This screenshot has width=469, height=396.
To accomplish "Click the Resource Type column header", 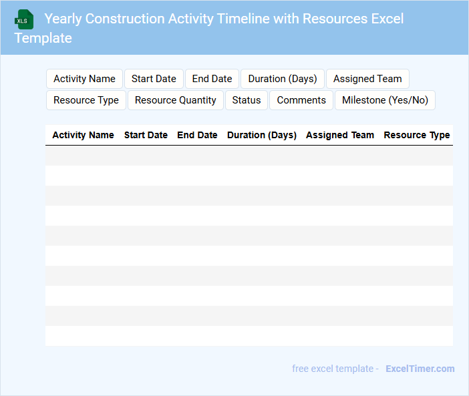I will click(x=417, y=135).
